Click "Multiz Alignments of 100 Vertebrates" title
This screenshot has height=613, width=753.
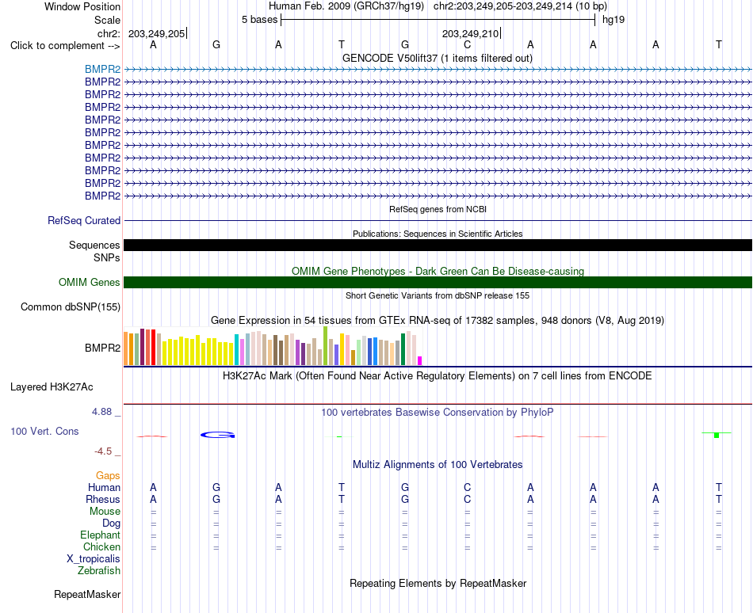pyautogui.click(x=438, y=464)
